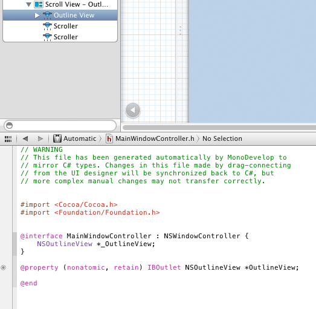
Task: Click the filter icon in the search field
Action: 9,125
